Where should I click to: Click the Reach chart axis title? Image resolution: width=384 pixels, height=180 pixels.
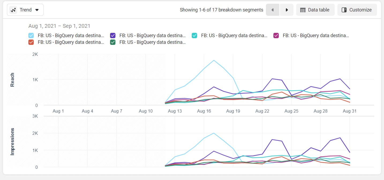pyautogui.click(x=12, y=80)
